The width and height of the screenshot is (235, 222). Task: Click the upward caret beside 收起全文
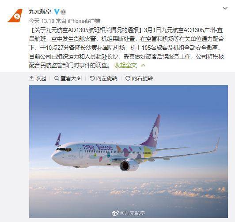click(143, 65)
